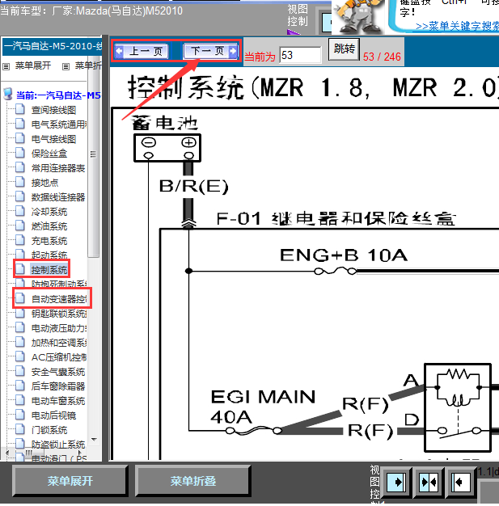Open 门锁系统 tree item
Screen dimensions: 499x506
[x=49, y=430]
